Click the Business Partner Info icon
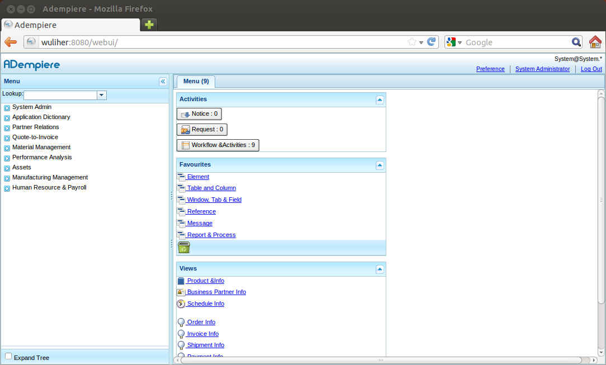 pos(181,292)
